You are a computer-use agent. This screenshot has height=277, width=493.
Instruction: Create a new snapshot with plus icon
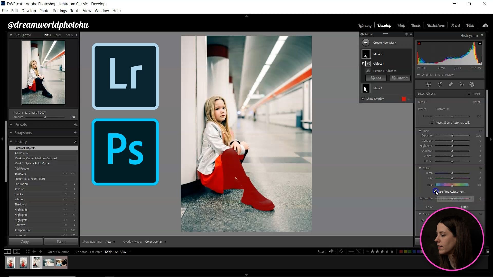[75, 133]
